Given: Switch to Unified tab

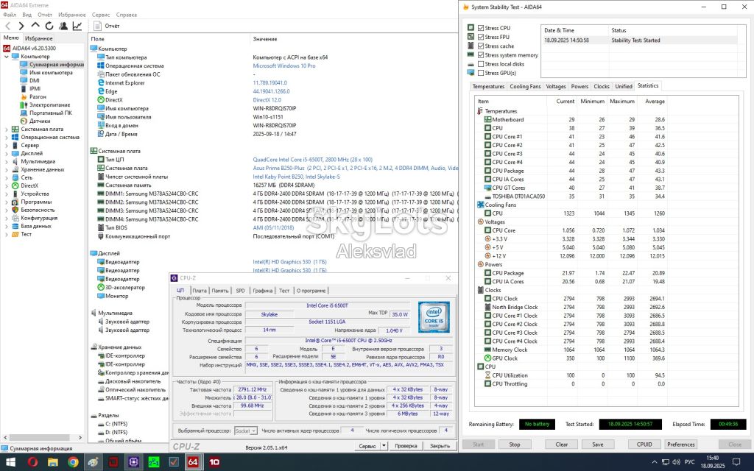Looking at the screenshot, I should pyautogui.click(x=624, y=87).
